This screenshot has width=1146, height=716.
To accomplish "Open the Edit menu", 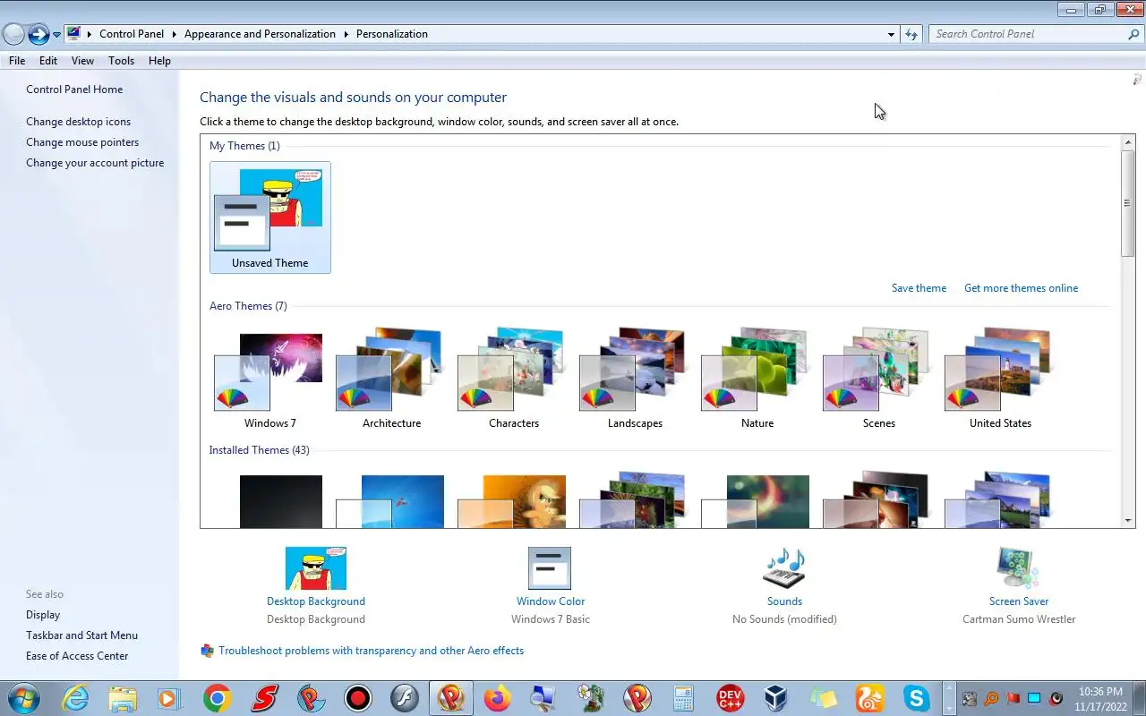I will click(48, 61).
